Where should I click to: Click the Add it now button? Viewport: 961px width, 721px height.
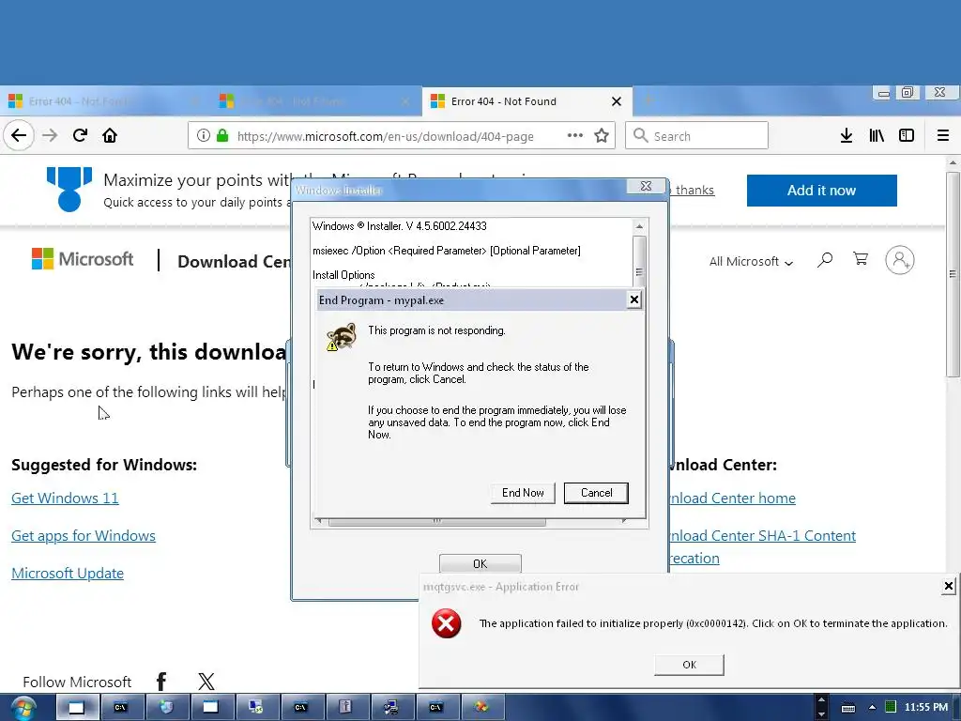[x=821, y=190]
